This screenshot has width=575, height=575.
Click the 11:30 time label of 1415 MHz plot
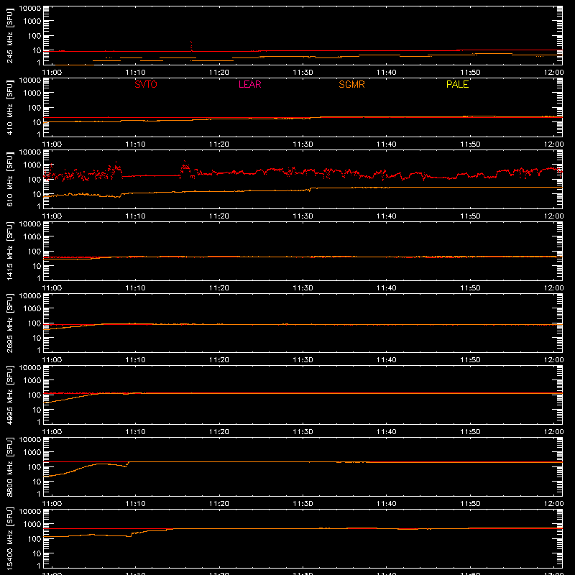[303, 288]
